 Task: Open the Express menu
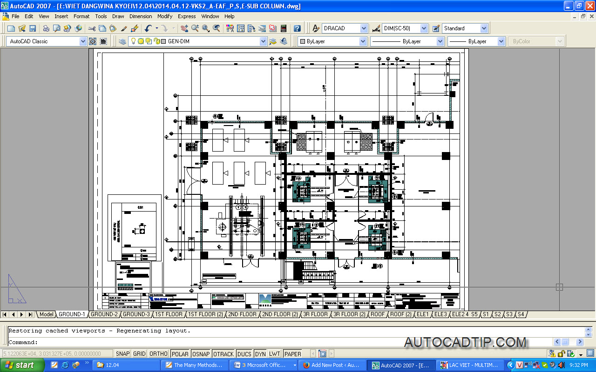click(187, 16)
